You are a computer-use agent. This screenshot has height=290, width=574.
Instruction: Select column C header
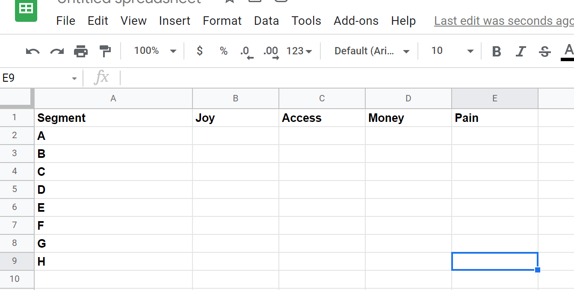coord(322,98)
